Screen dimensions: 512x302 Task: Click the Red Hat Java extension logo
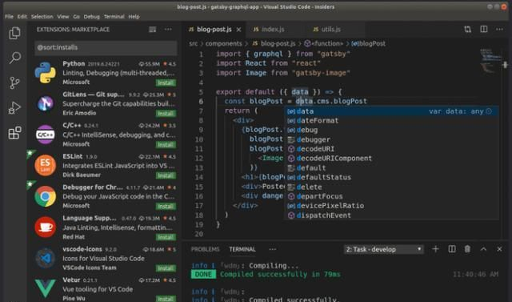click(x=46, y=227)
